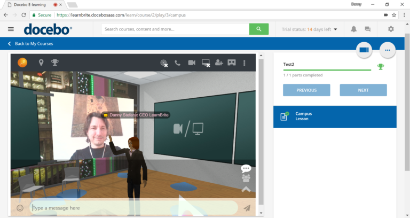Open the settings gear in Docebo header
Viewport: 410px width, 218px height.
coord(391,29)
